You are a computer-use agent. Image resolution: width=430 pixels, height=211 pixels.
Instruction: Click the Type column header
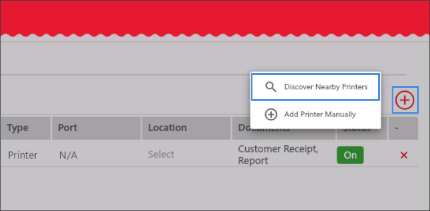[x=25, y=128]
